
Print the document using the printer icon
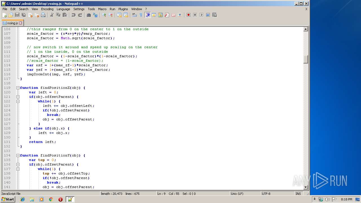(x=43, y=15)
